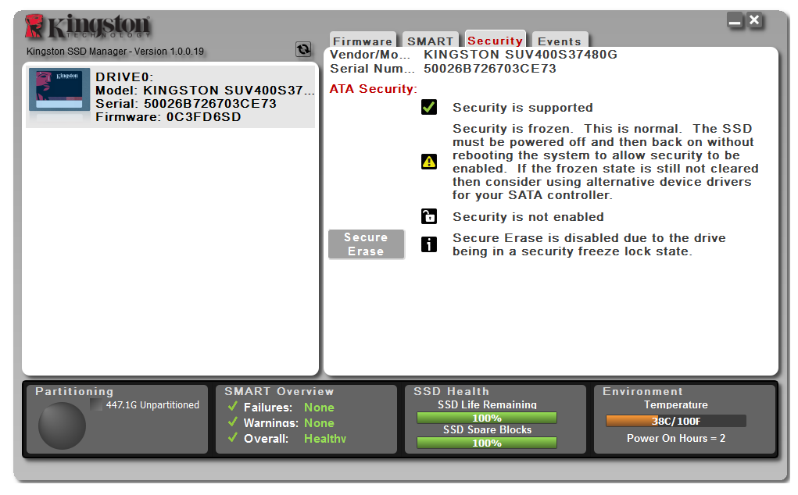
Task: Click the Warnings green checkmark icon
Action: (x=233, y=422)
